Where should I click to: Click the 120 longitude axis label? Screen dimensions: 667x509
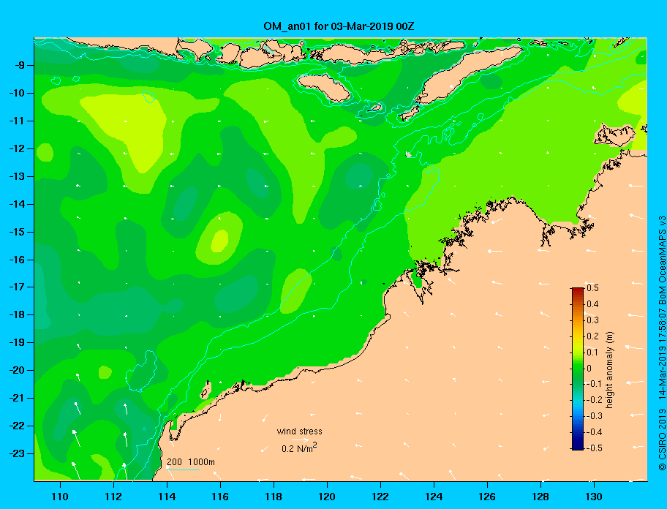coord(327,497)
